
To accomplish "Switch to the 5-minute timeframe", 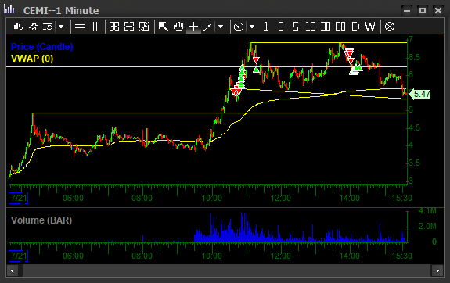I will click(x=296, y=27).
